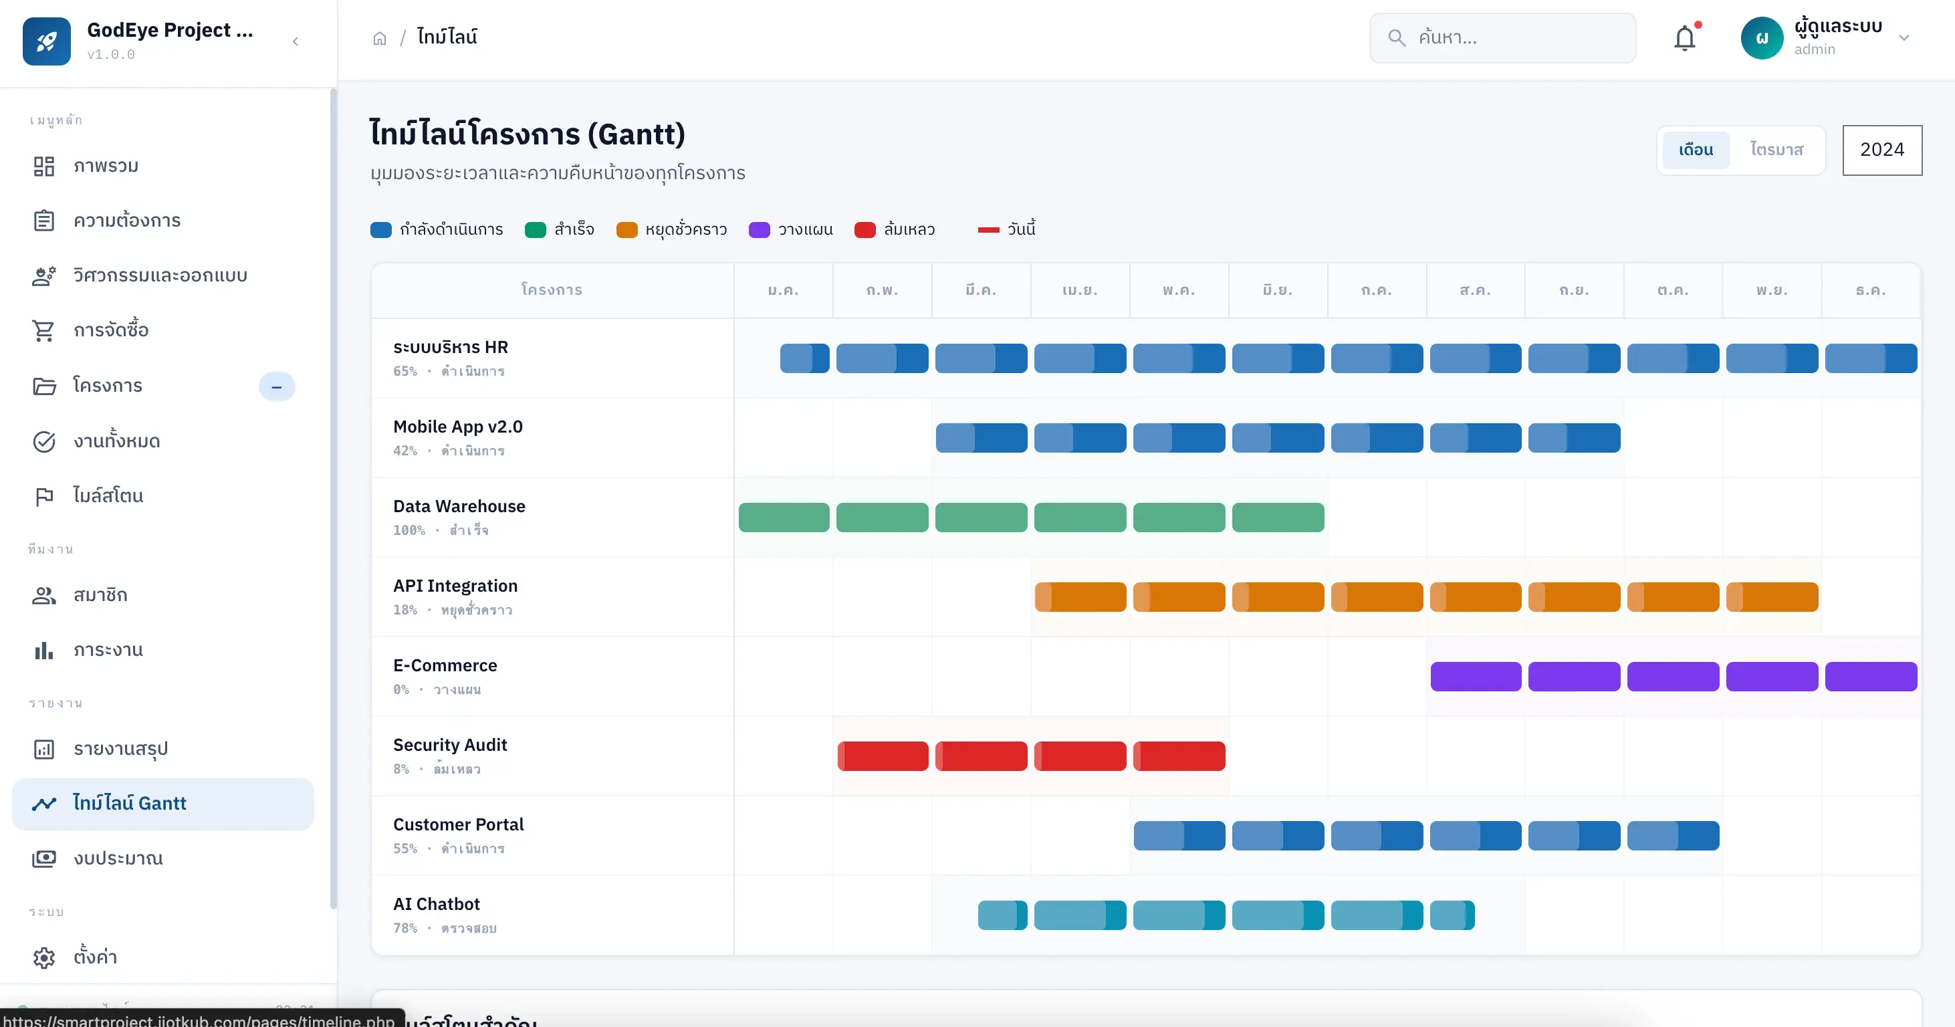Image resolution: width=1955 pixels, height=1027 pixels.
Task: Go to งานทั้งหมด menu item
Action: (x=162, y=441)
